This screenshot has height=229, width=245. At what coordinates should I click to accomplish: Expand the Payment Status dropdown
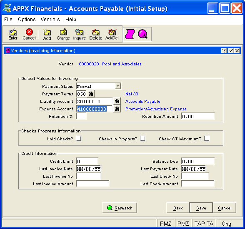[117, 86]
